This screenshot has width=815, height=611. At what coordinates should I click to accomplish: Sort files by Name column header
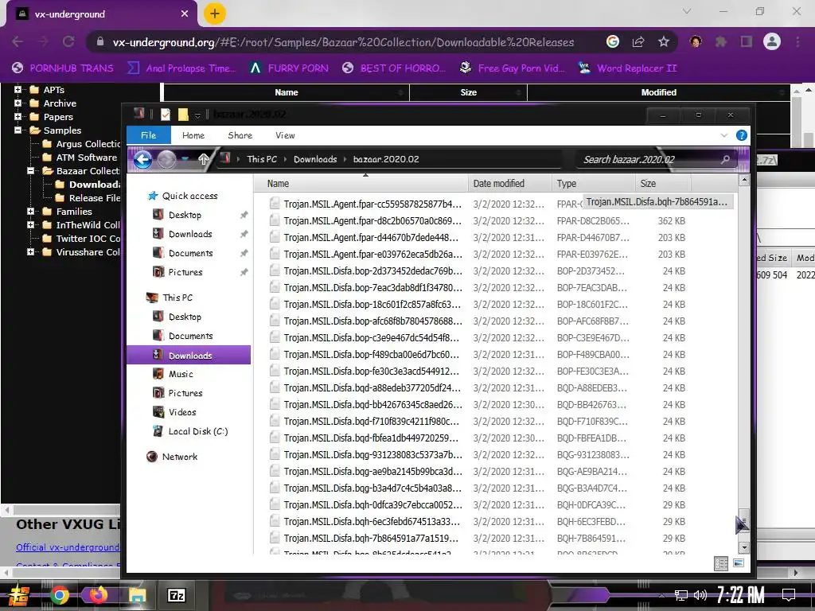(362, 184)
